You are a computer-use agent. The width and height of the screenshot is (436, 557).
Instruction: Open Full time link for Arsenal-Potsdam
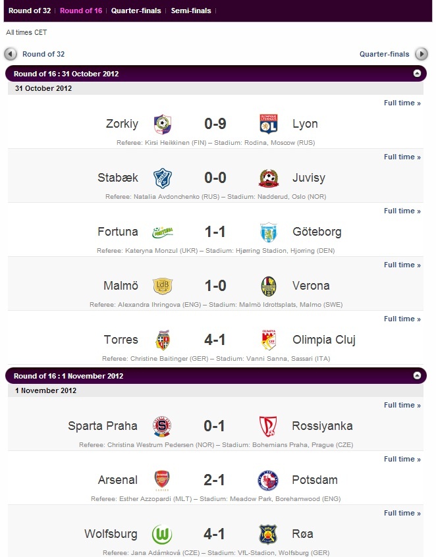[x=402, y=460]
